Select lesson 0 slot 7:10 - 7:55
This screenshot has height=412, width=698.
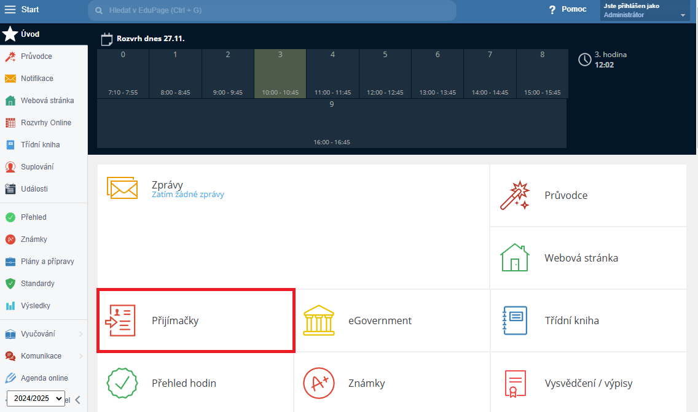(x=123, y=74)
